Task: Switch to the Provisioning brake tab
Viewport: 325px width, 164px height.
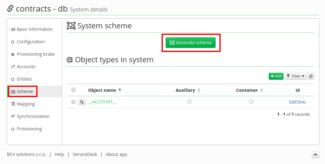Action: point(36,54)
